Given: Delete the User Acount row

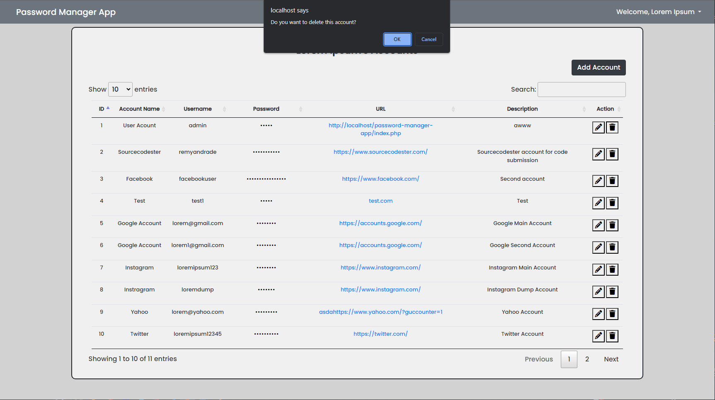Looking at the screenshot, I should click(612, 127).
